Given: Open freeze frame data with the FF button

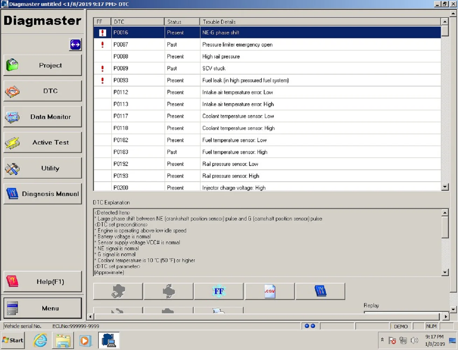Looking at the screenshot, I should pyautogui.click(x=219, y=291).
